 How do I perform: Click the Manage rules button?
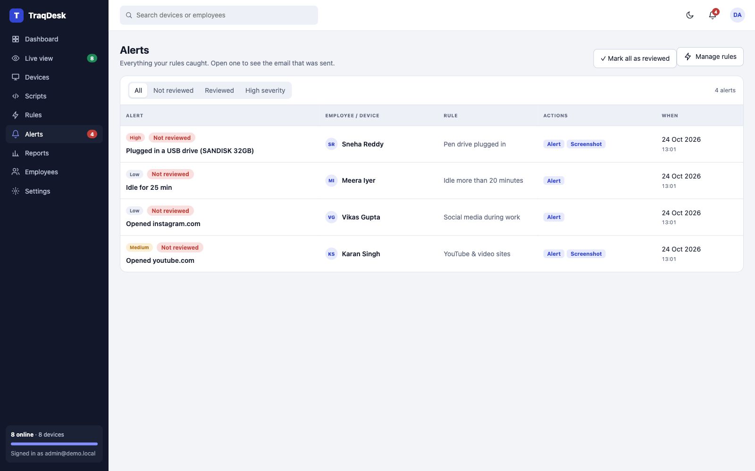pyautogui.click(x=710, y=57)
